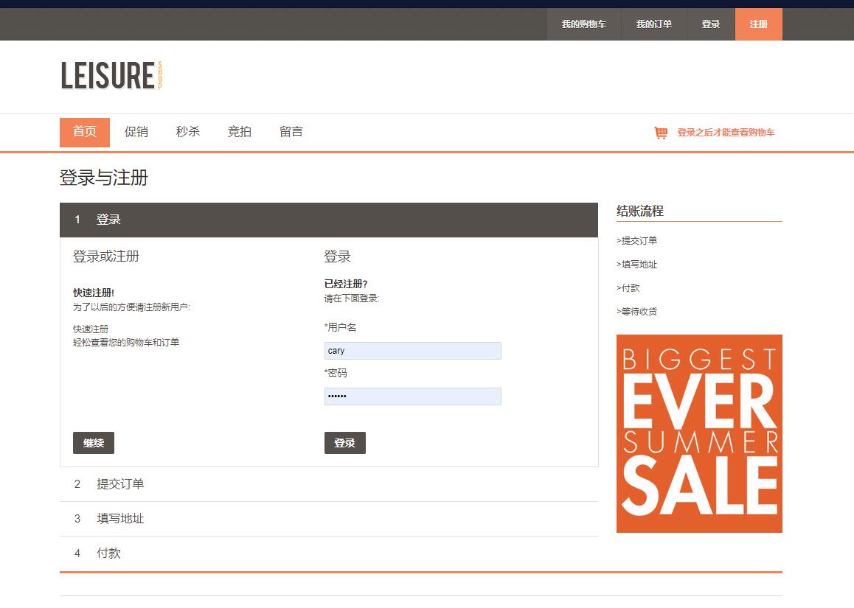Screen dimensions: 854x608
Task: Open 我的订单 from the top bar
Action: point(653,24)
